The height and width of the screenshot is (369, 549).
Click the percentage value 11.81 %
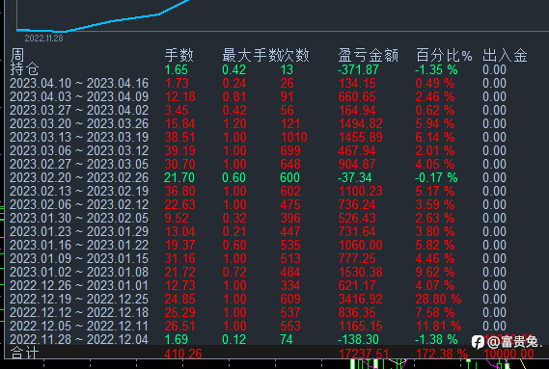[x=438, y=326]
